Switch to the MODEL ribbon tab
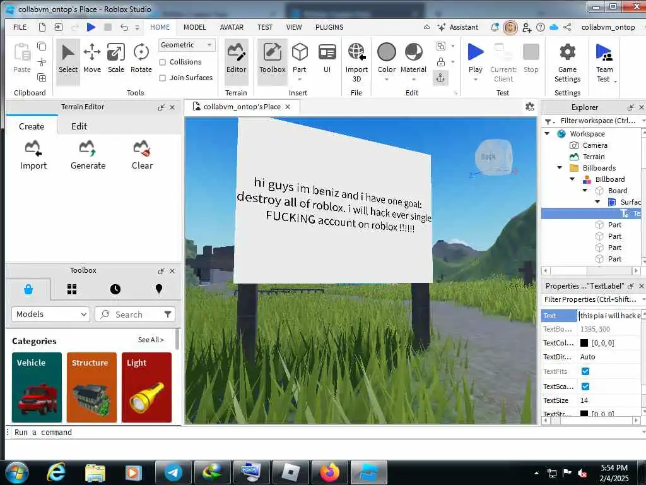Viewport: 646px width, 485px height. click(194, 27)
